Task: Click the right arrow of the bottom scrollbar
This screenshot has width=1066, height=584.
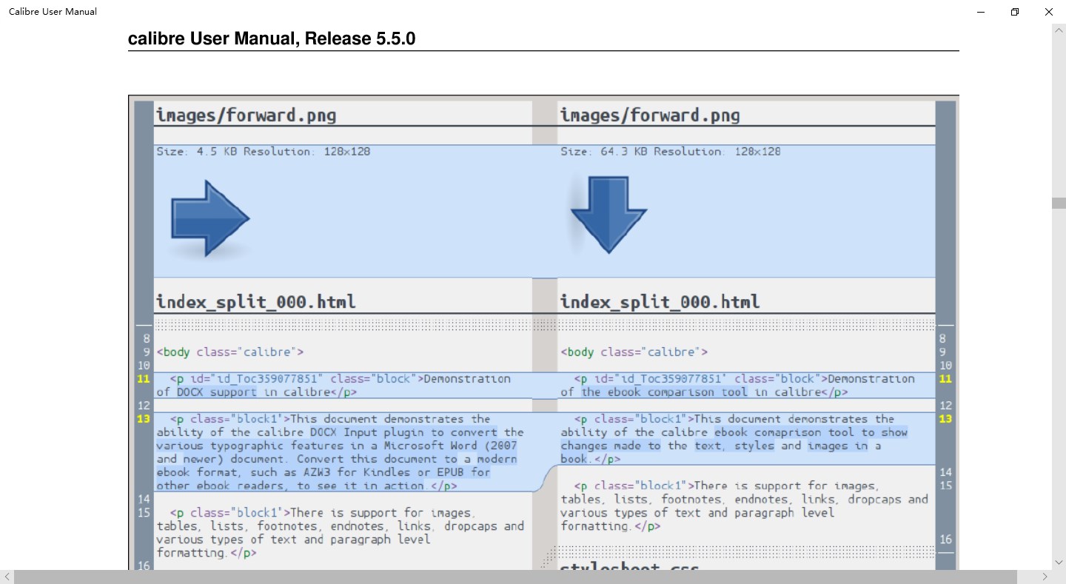Action: pyautogui.click(x=1047, y=577)
